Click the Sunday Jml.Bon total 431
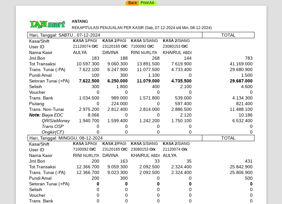282x204 pixels. click(248, 161)
